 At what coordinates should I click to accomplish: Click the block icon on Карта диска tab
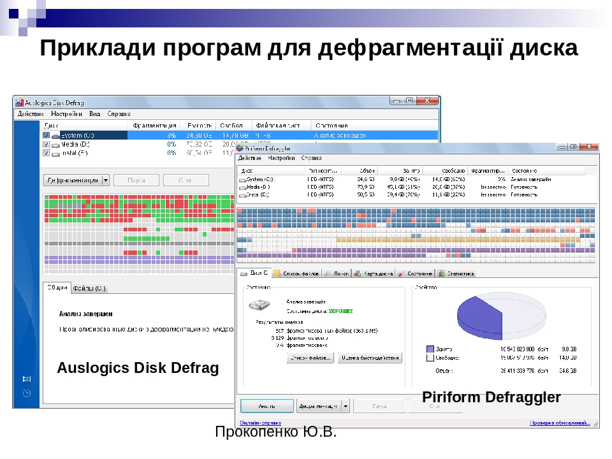click(x=358, y=273)
